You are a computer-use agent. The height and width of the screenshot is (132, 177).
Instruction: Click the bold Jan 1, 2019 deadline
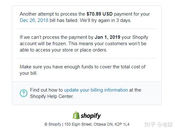coord(107,37)
